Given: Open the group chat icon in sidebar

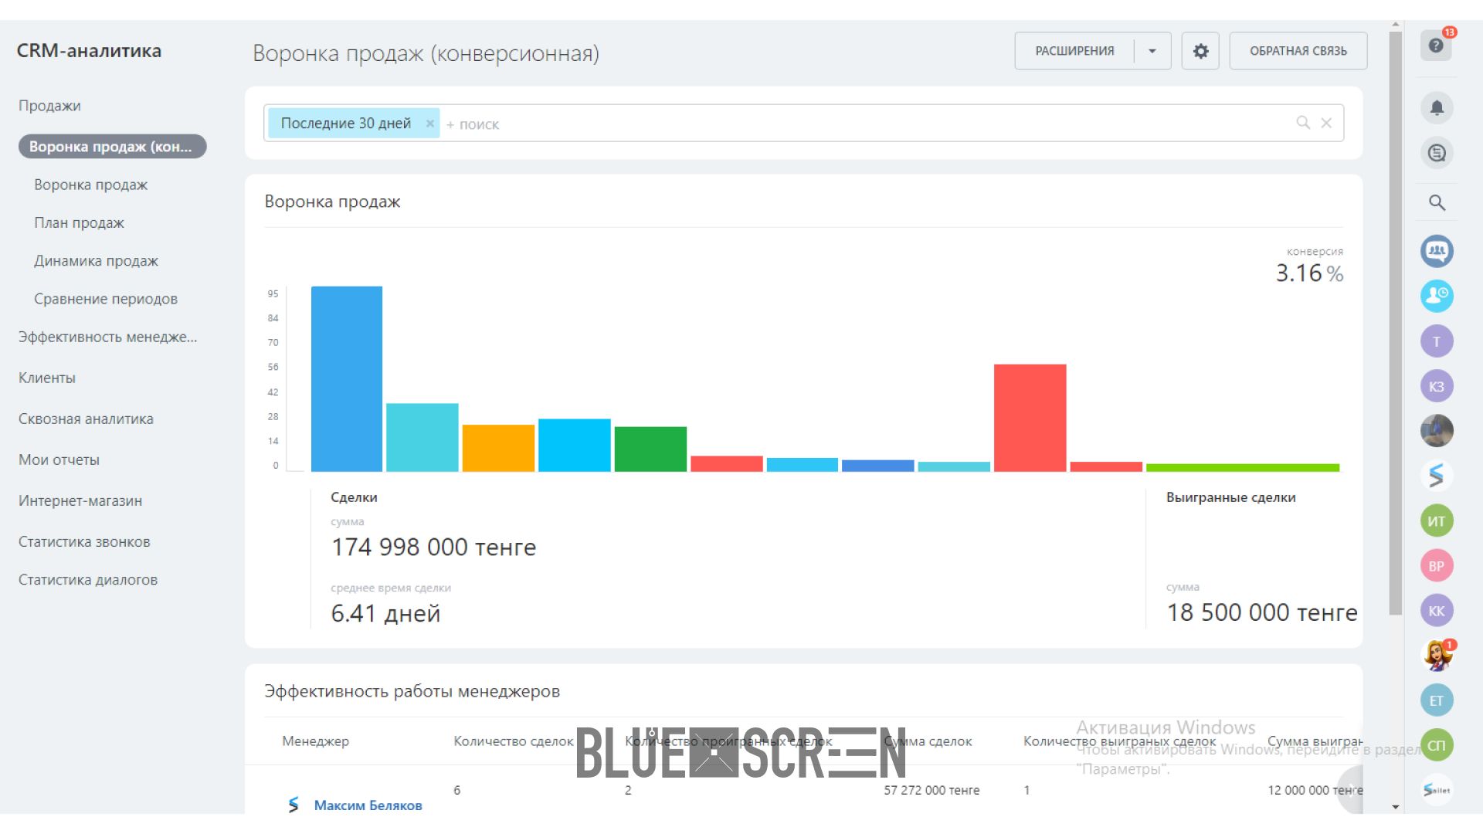Looking at the screenshot, I should [1437, 251].
